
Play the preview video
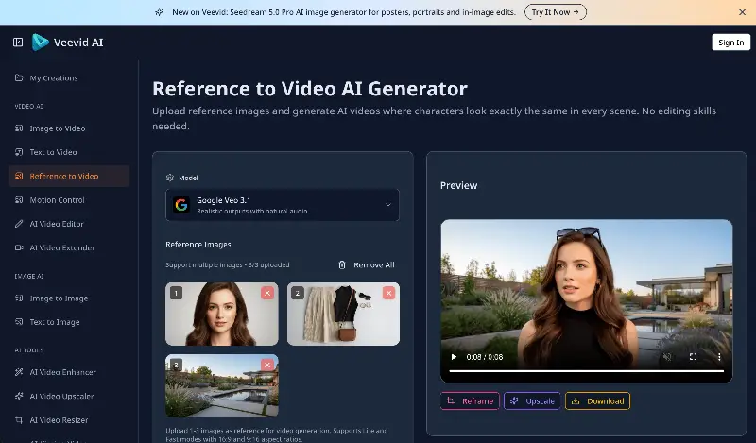454,357
